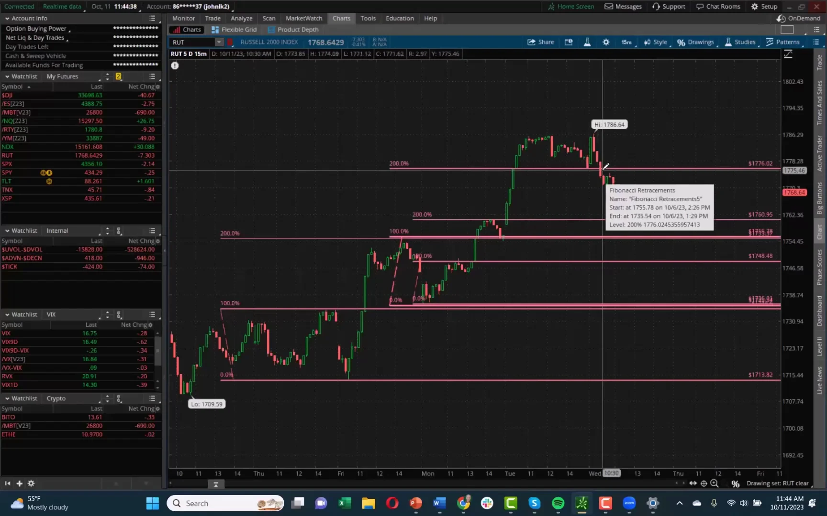Switch to the Scan tab
The height and width of the screenshot is (516, 827).
269,18
